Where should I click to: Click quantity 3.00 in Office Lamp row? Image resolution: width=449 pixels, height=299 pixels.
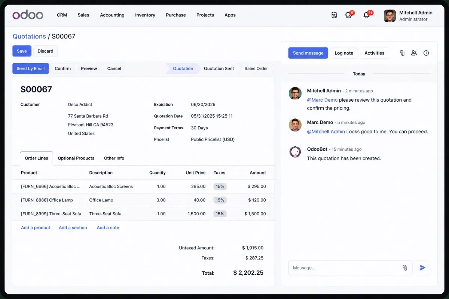161,200
